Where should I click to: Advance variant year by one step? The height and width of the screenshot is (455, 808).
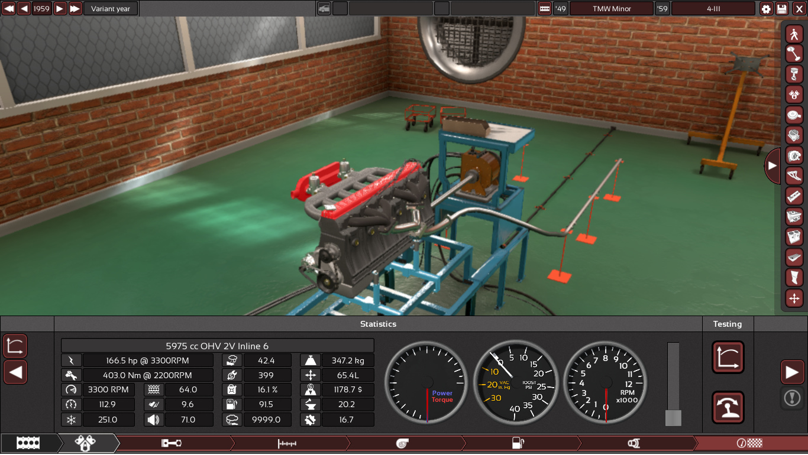pos(60,9)
